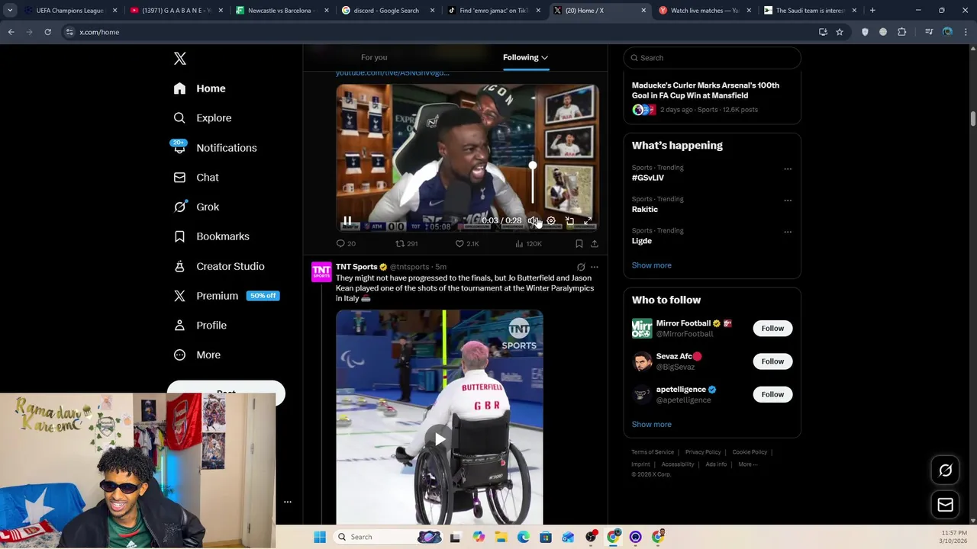Show more under What's happening
977x549 pixels.
pos(652,265)
